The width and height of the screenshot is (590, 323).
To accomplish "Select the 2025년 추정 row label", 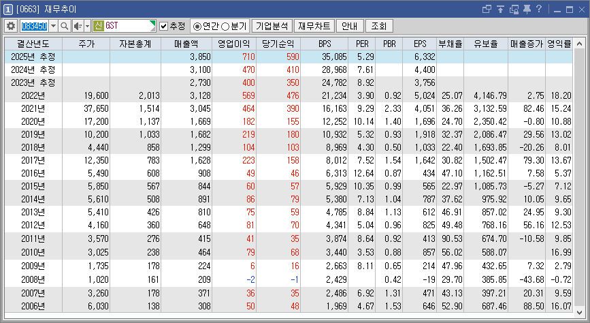I will pyautogui.click(x=33, y=57).
